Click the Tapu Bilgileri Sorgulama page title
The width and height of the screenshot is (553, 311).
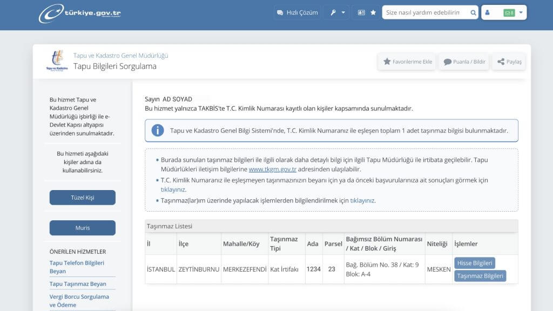tap(115, 66)
